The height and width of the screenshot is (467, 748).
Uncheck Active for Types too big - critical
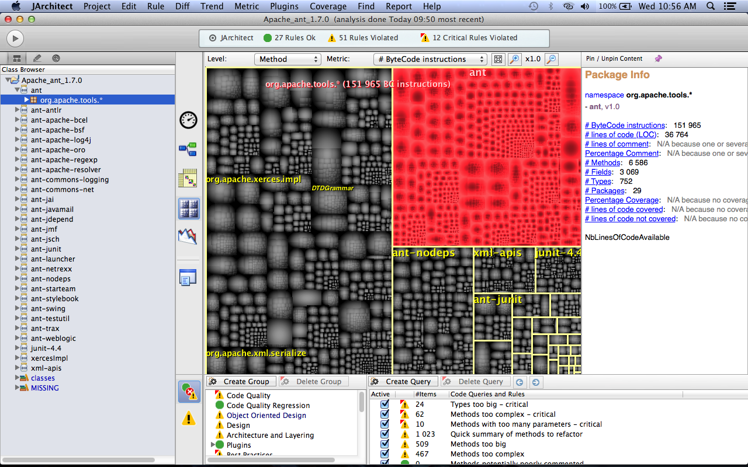tap(385, 405)
